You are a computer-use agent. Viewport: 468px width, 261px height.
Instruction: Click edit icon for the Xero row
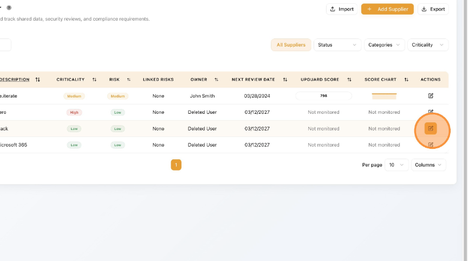tap(431, 112)
